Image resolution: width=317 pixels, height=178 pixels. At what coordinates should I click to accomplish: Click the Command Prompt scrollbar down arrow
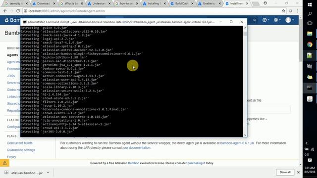tap(245, 135)
